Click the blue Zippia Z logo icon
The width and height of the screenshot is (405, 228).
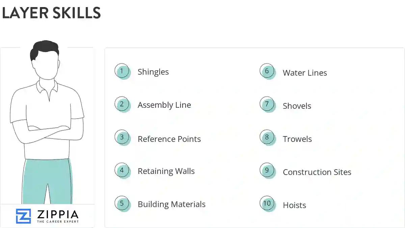pyautogui.click(x=23, y=216)
